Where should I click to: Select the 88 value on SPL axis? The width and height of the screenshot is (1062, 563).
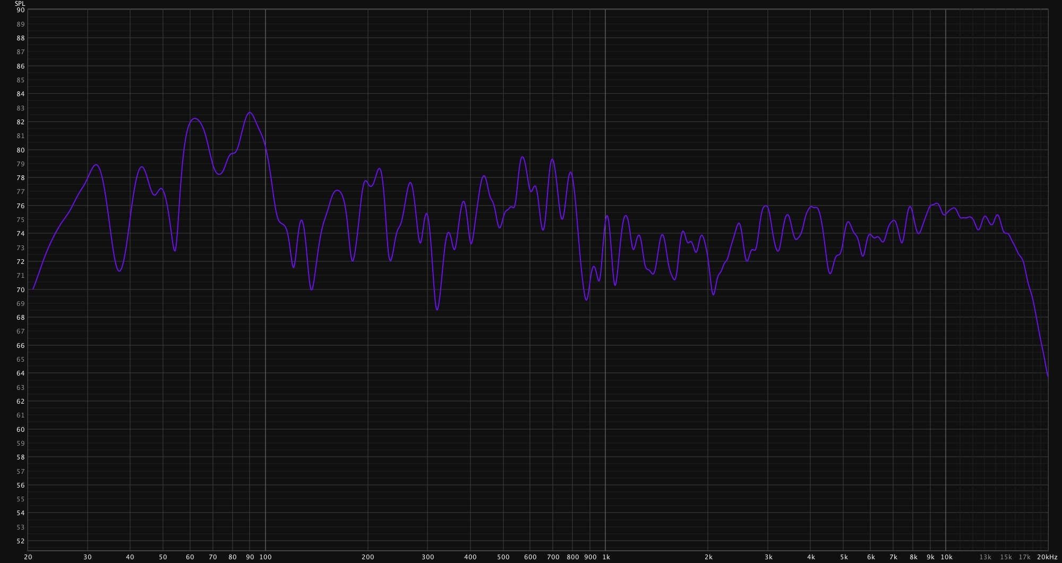click(x=21, y=38)
